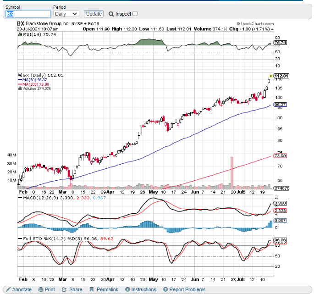
Task: Click the Inspect magnifying glass icon
Action: (111, 14)
